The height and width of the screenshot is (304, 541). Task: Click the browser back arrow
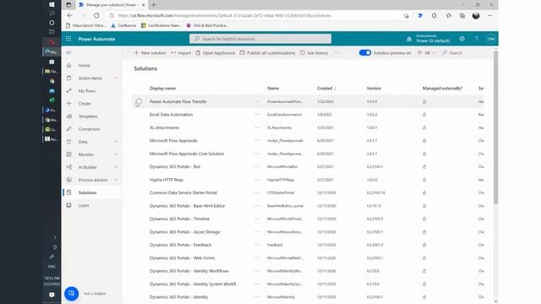coord(69,15)
